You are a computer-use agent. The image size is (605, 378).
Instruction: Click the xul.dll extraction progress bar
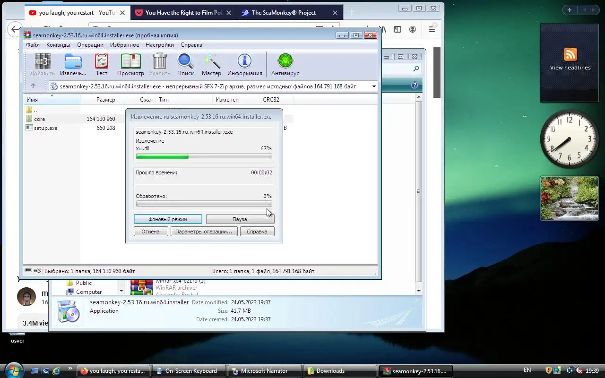[204, 156]
